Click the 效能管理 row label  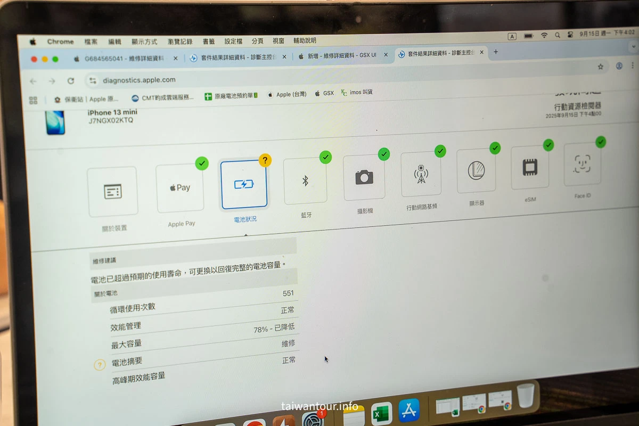coord(126,326)
